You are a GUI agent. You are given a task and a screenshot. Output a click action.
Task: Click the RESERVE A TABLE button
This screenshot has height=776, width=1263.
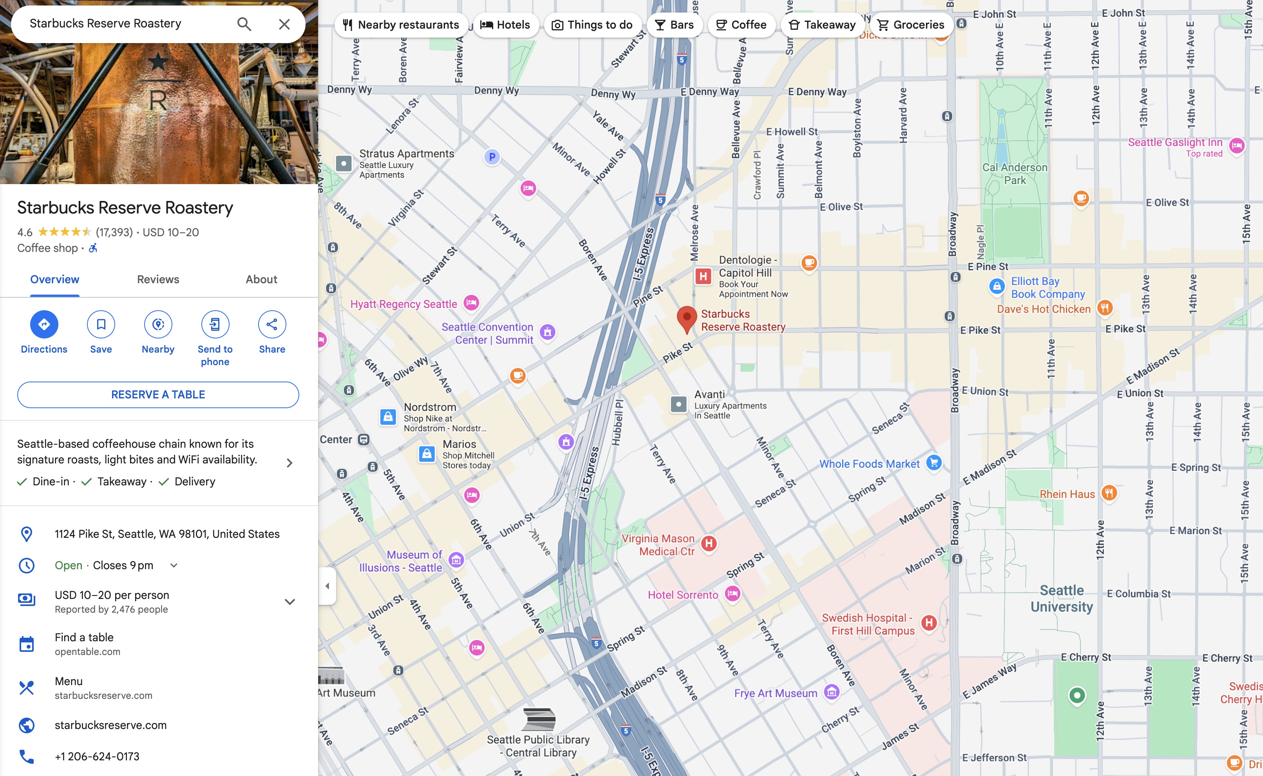158,395
